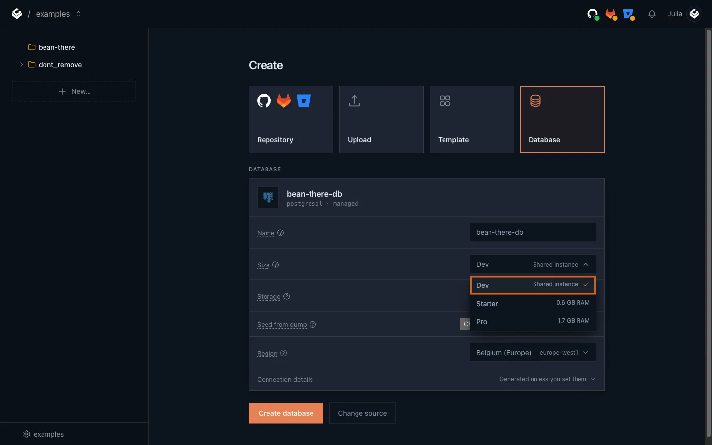Open the Region dropdown Belgium (Europe)
The image size is (712, 445).
click(533, 353)
